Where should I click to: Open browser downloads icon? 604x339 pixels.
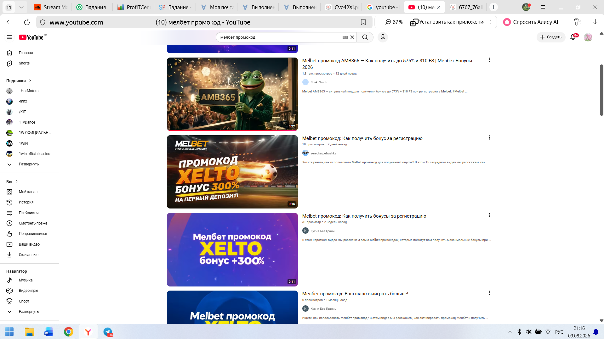(x=595, y=22)
